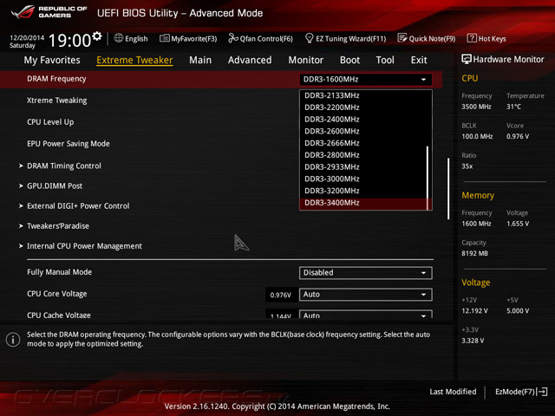Click the +12V 12.192 V reading

coord(474,310)
